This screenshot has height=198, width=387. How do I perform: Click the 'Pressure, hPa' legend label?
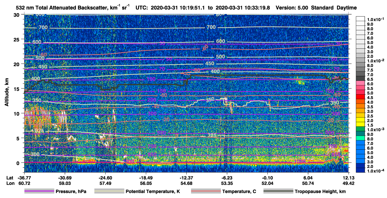(x=71, y=191)
